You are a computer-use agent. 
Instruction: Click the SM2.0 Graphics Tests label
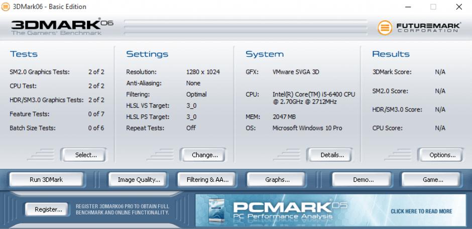pos(40,72)
